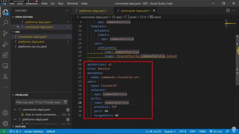Show additional activity bar views ellipsis
Viewport: 239px width, 134px height.
pyautogui.click(x=5, y=87)
